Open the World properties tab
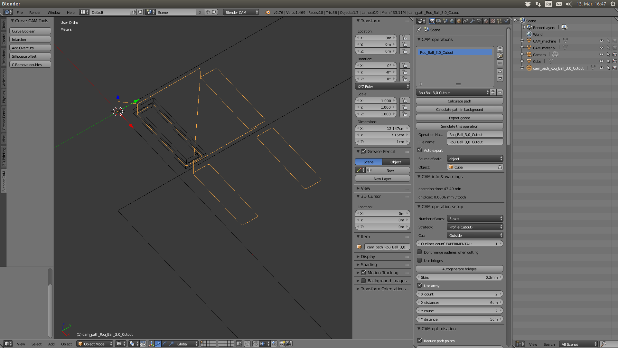 [452, 21]
